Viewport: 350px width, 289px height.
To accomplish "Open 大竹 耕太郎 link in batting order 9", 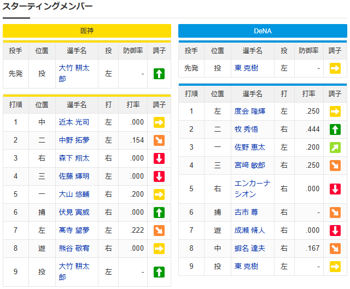I will tap(74, 272).
